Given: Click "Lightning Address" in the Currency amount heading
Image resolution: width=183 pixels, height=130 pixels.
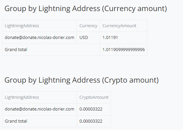Looking at the screenshot, I should coord(69,9).
